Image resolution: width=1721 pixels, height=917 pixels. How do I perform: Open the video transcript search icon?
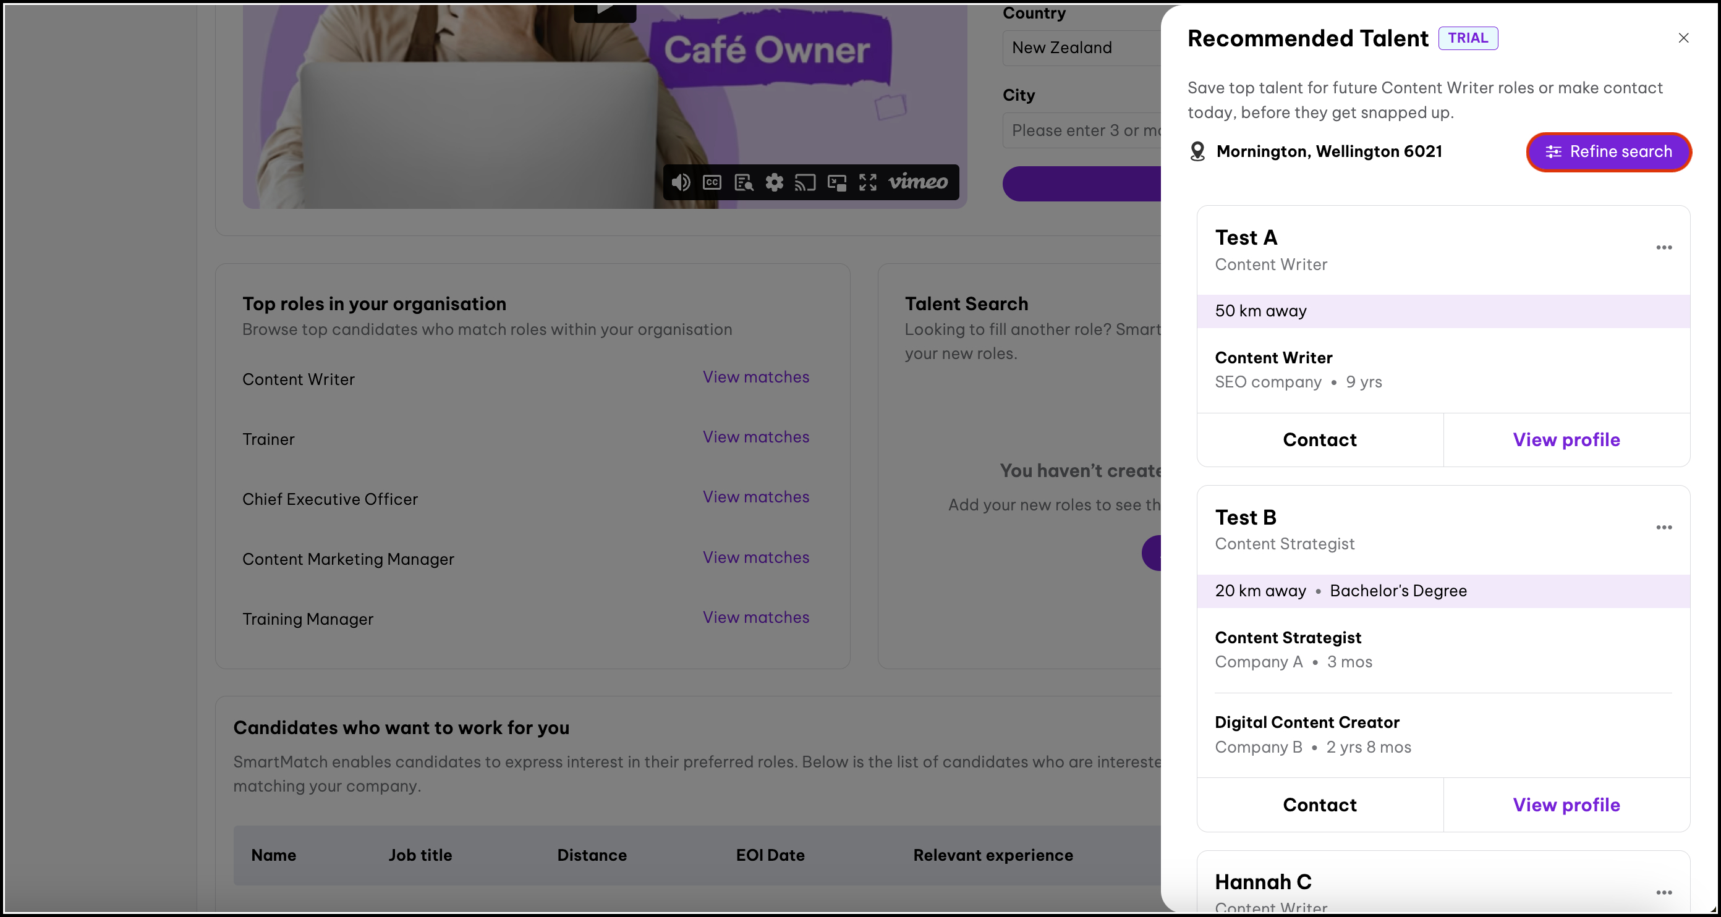click(744, 182)
